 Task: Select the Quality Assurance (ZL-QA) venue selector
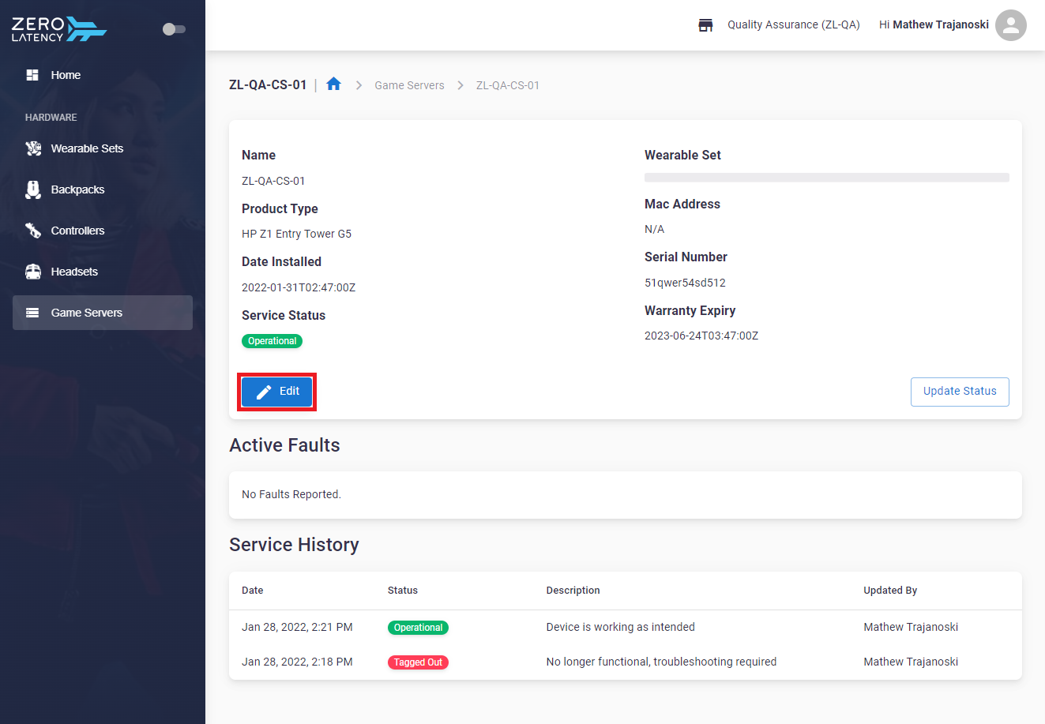[x=793, y=24]
